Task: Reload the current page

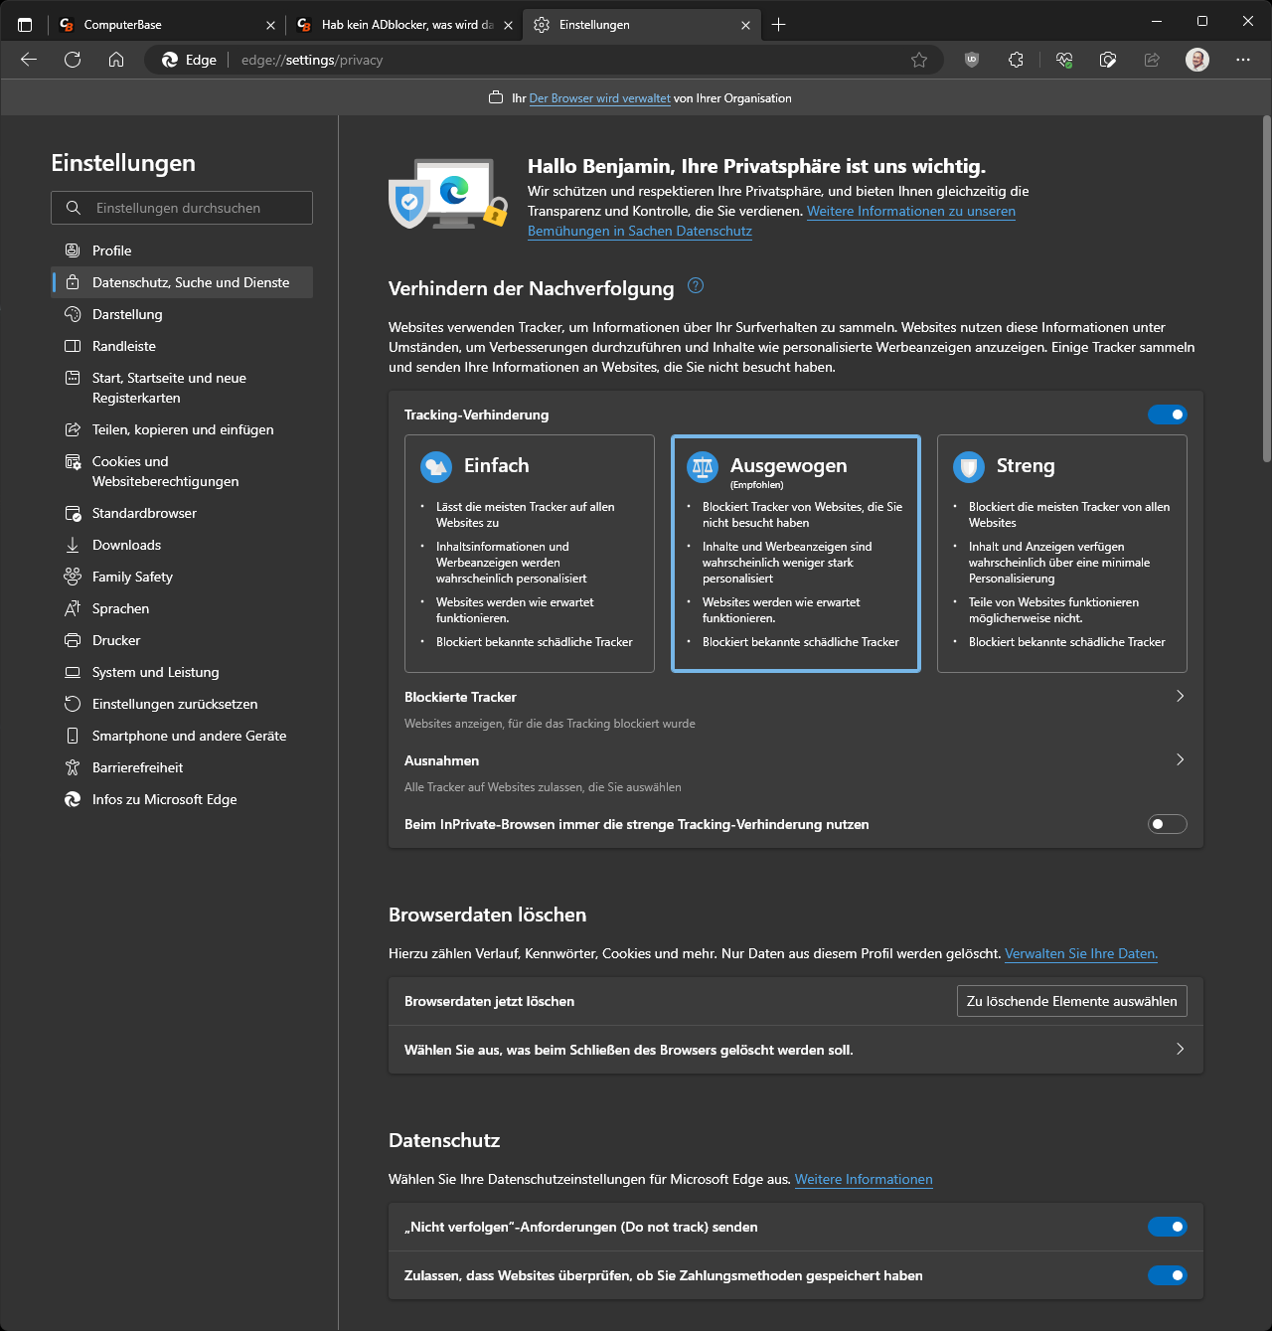Action: click(x=72, y=60)
